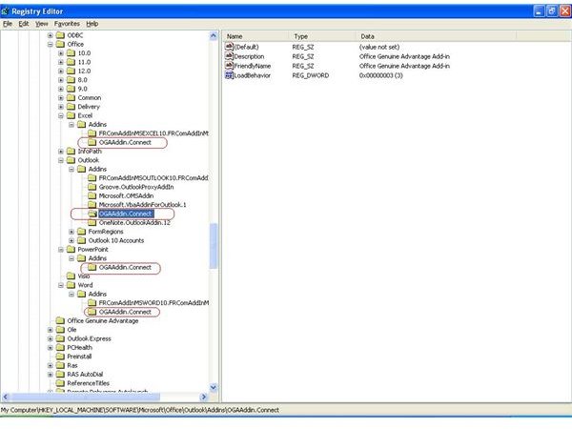This screenshot has width=572, height=429.
Task: Click the 0x00000003 (3) data cell
Action: tap(380, 75)
